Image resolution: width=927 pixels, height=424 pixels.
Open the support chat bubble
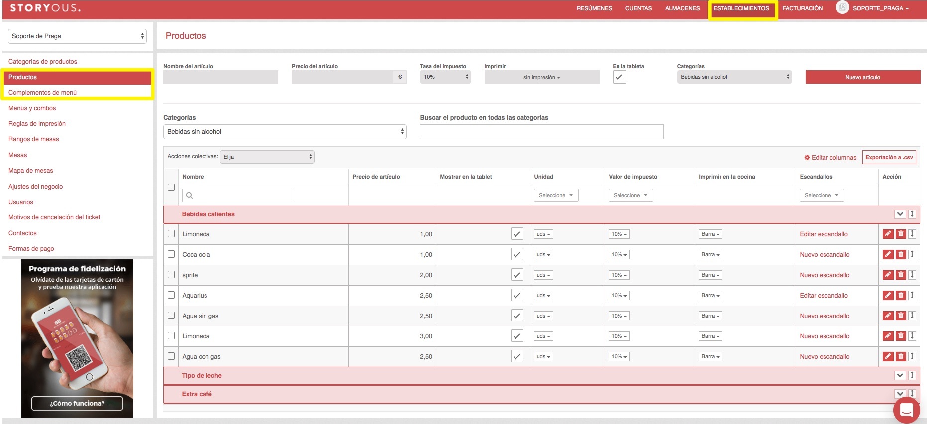pyautogui.click(x=907, y=410)
